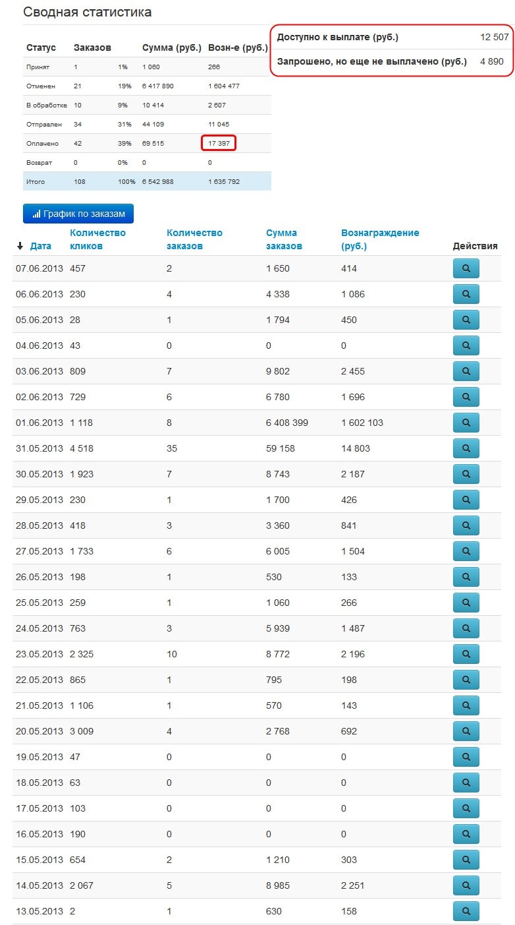Sort by 'Количество кликов' column header
The width and height of the screenshot is (515, 925).
point(97,239)
